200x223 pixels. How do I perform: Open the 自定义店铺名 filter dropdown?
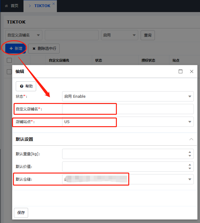tap(24, 35)
